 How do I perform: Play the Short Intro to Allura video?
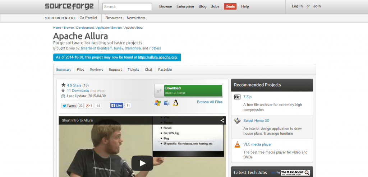tap(142, 163)
